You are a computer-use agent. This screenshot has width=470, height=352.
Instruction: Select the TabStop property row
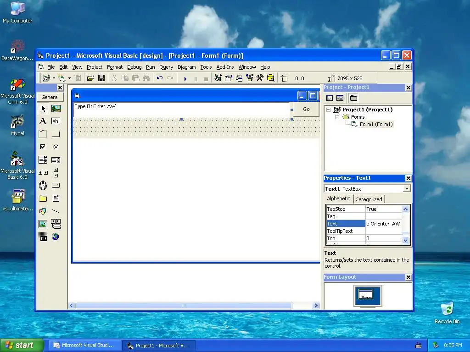pos(364,209)
